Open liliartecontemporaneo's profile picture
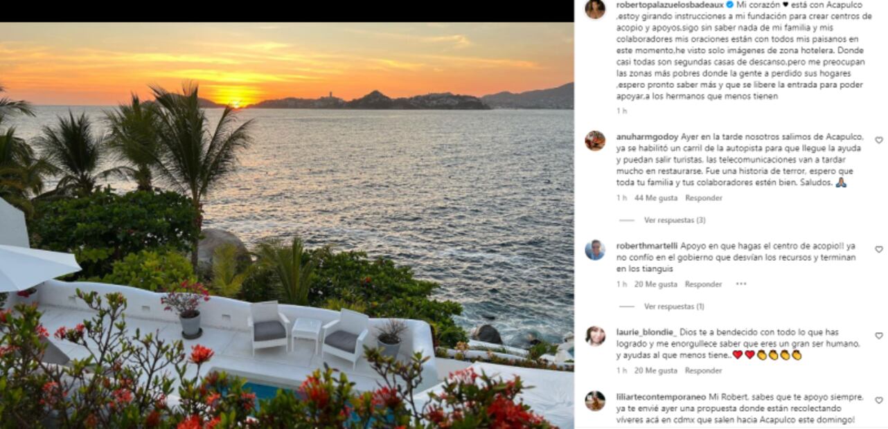This screenshot has height=429, width=888. 595,401
